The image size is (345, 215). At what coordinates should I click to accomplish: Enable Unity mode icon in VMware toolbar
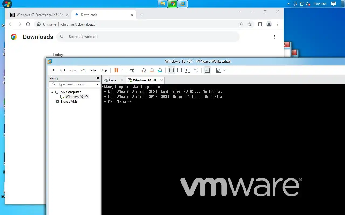click(x=196, y=70)
